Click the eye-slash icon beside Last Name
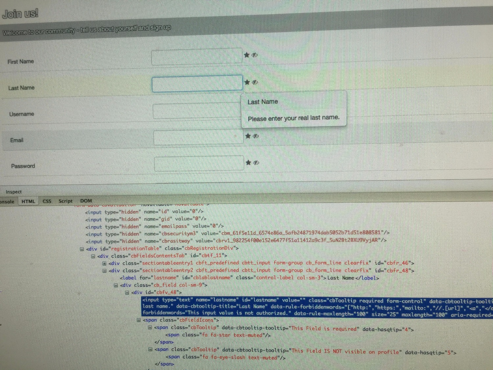 255,82
